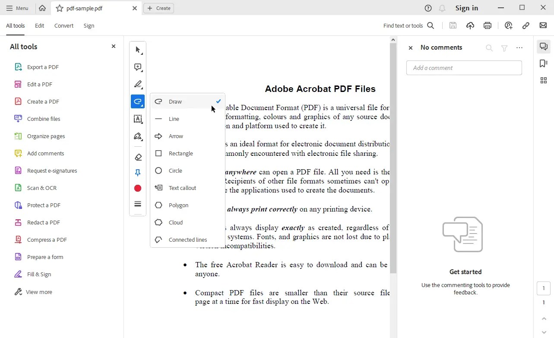The height and width of the screenshot is (338, 554).
Task: Click the Add a comment field
Action: click(464, 68)
